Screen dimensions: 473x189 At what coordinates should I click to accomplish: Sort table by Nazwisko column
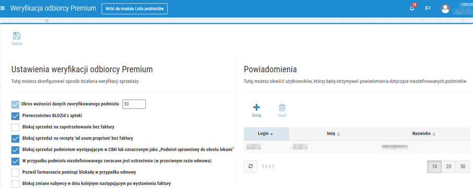[x=423, y=134]
